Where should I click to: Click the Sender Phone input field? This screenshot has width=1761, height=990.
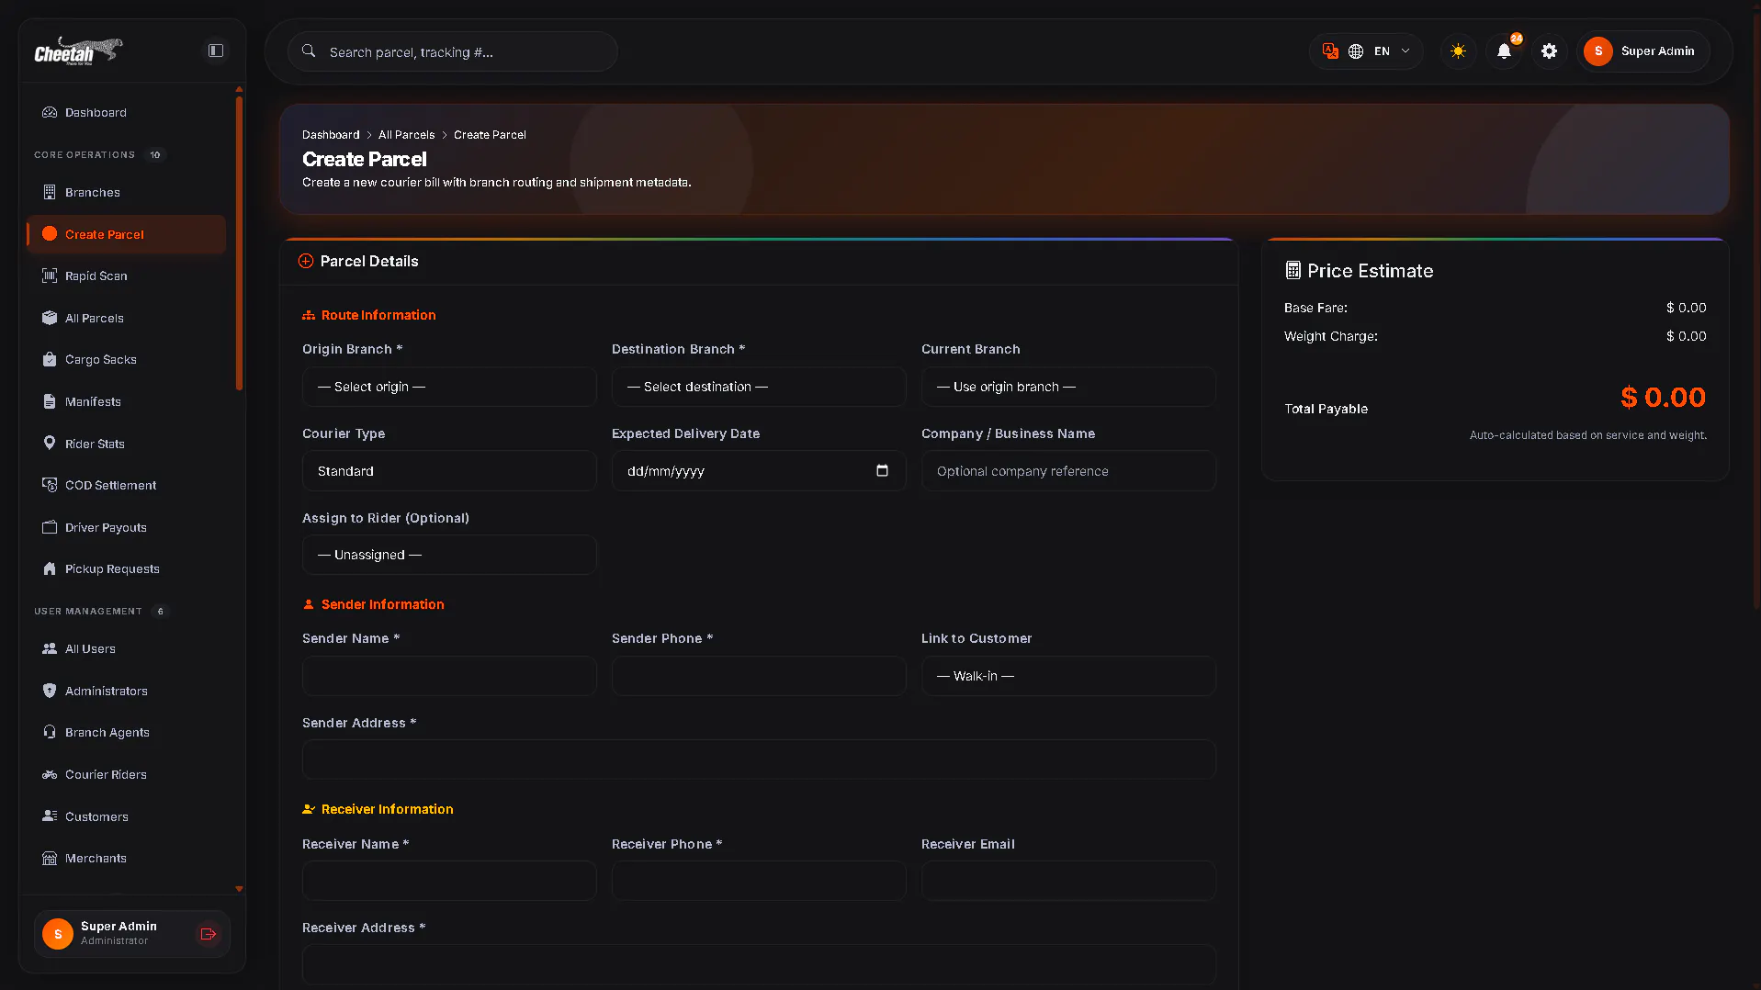tap(759, 677)
